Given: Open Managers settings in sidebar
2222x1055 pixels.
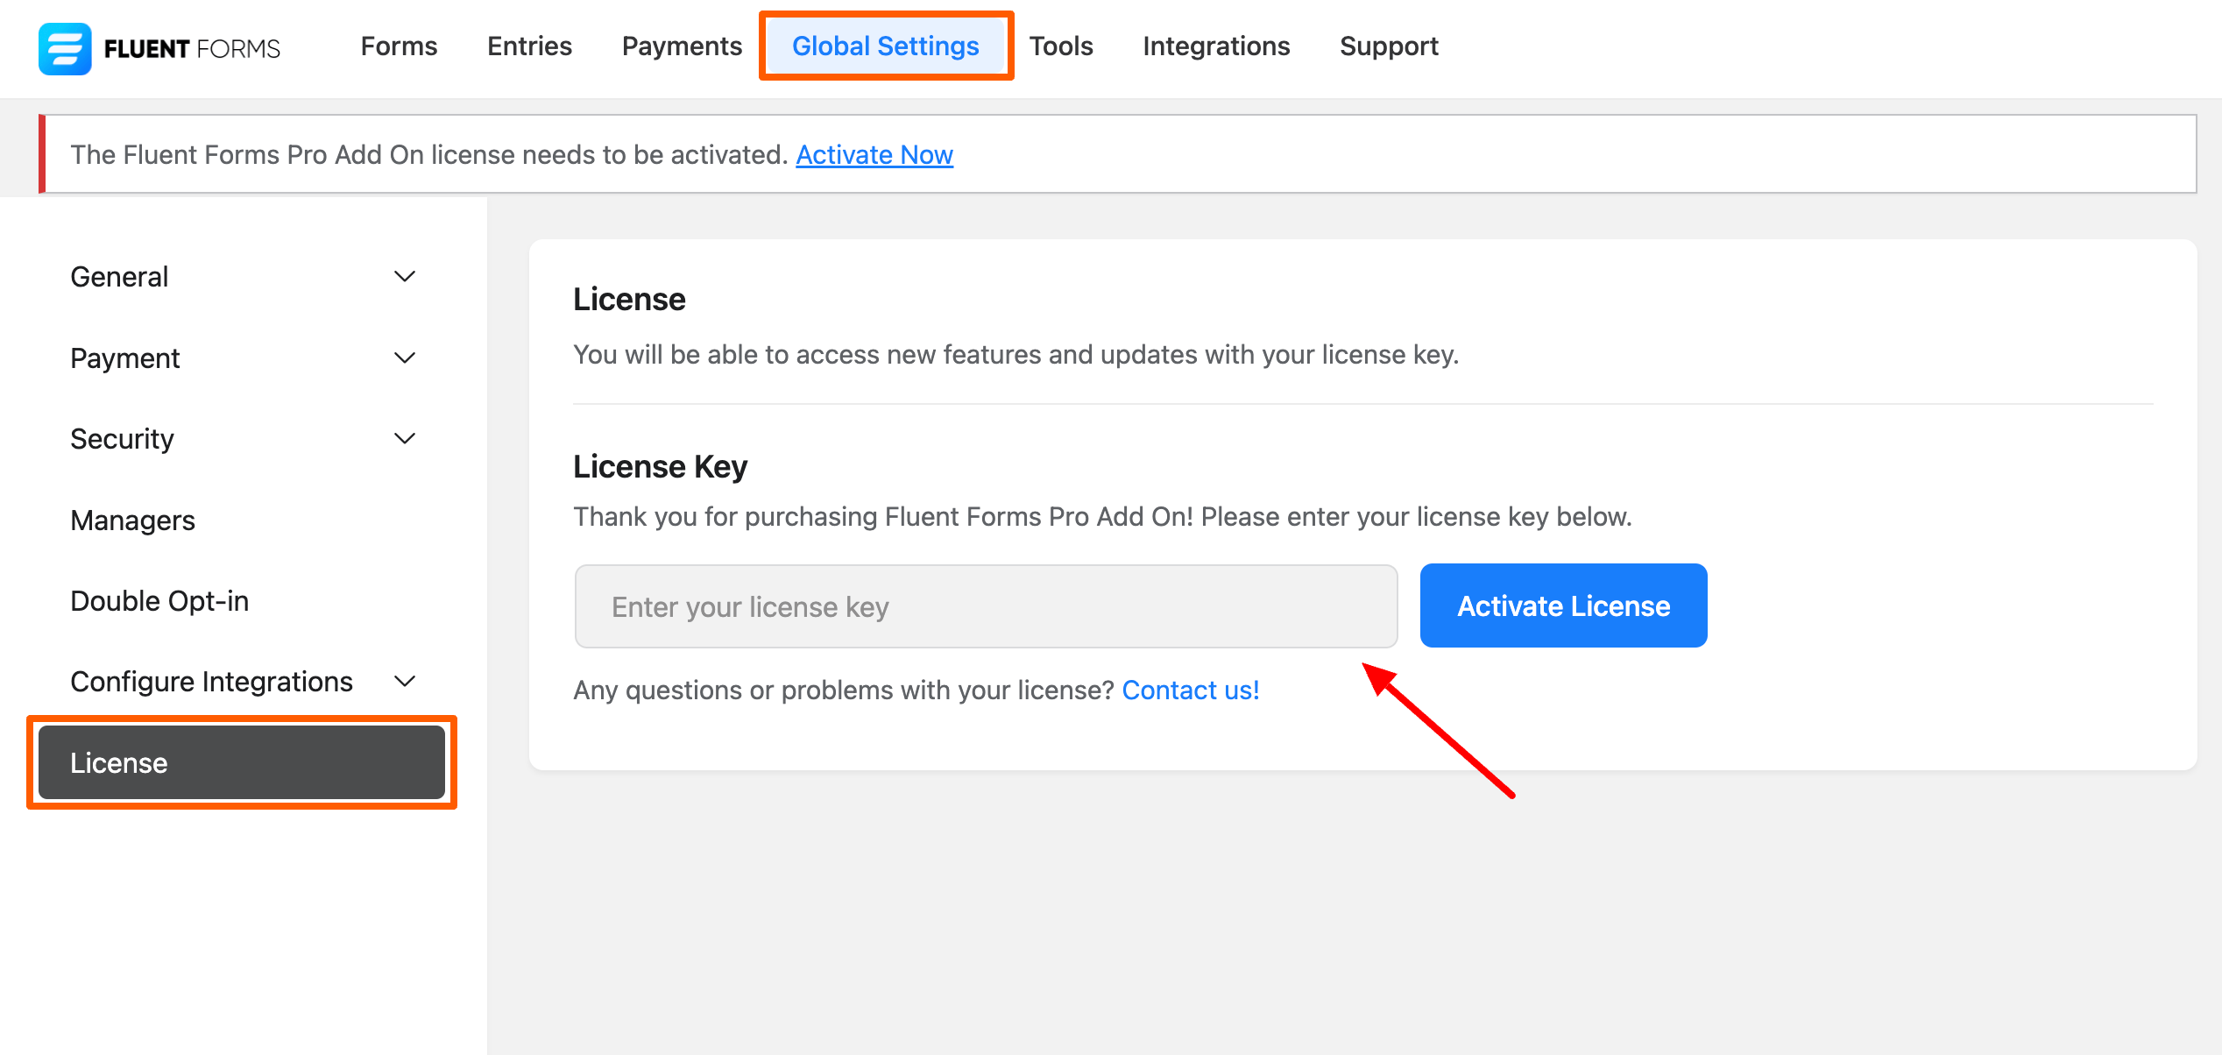Looking at the screenshot, I should click(132, 520).
